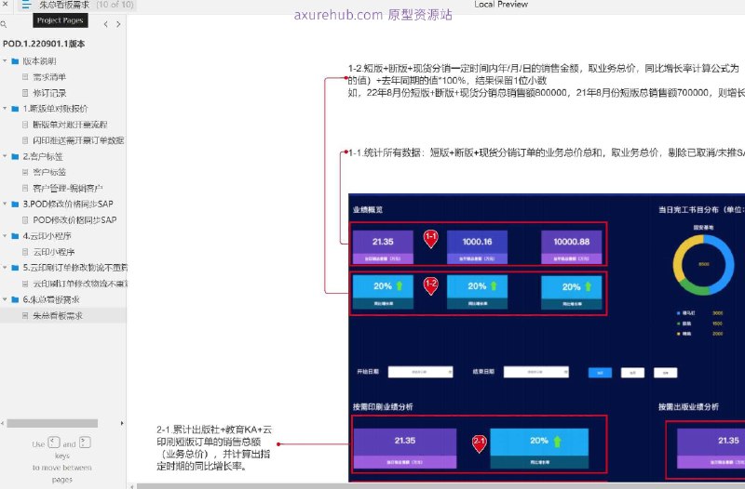Viewport: 745px width, 489px height.
Task: Collapse the 6.朱总看板需求 folder arrow
Action: [x=5, y=299]
